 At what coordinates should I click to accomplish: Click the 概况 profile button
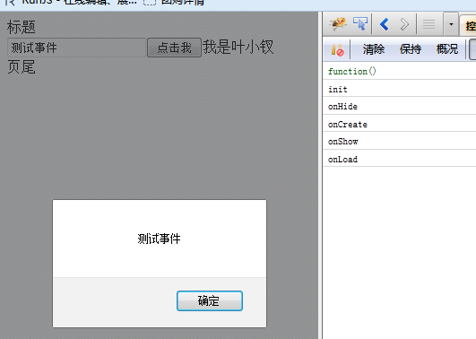(447, 49)
